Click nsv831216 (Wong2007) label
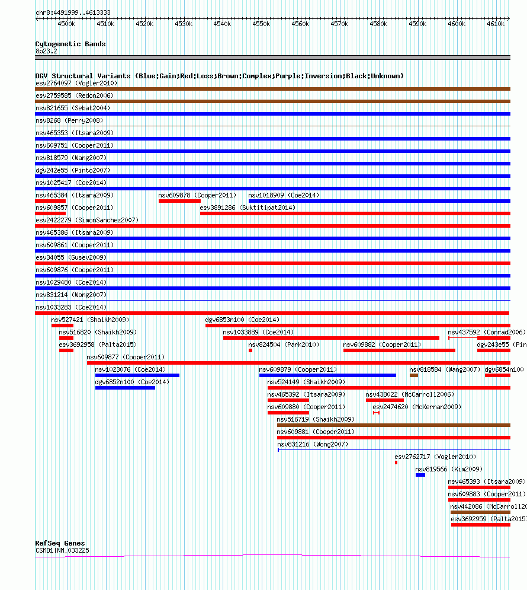Image resolution: width=527 pixels, height=590 pixels. [313, 444]
